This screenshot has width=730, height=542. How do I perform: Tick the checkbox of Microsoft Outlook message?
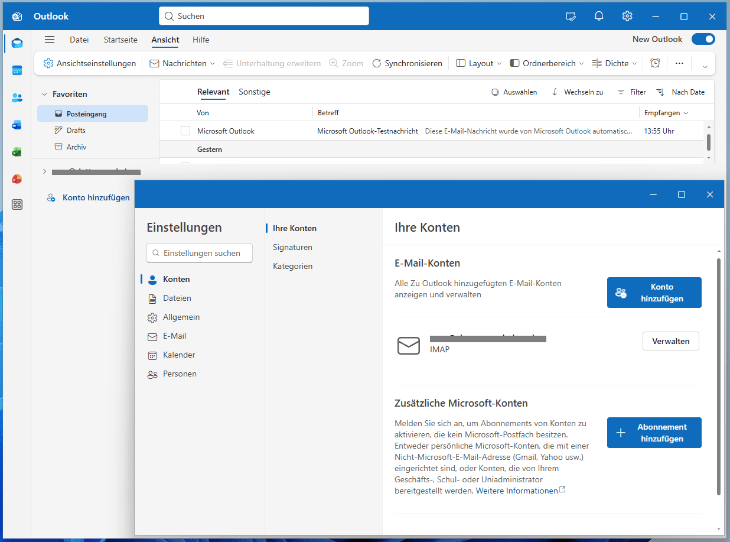point(185,131)
